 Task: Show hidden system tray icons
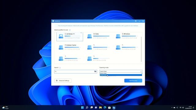[172, 108]
